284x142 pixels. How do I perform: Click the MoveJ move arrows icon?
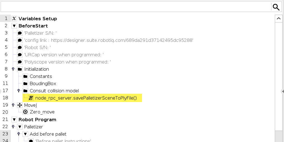pyautogui.click(x=20, y=105)
